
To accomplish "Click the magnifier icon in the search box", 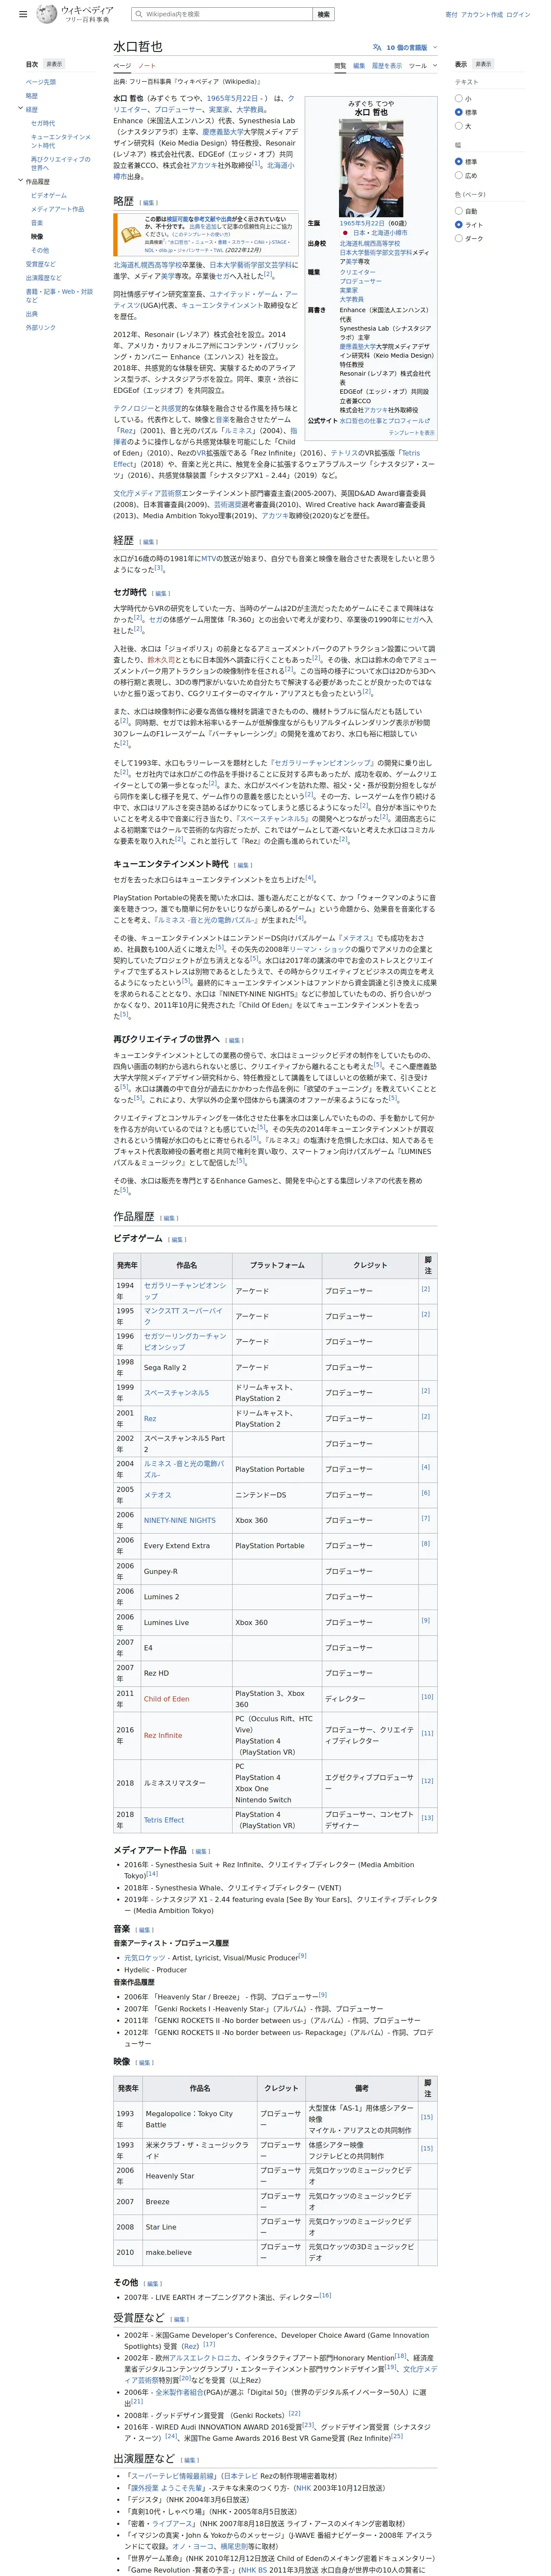I will (139, 15).
